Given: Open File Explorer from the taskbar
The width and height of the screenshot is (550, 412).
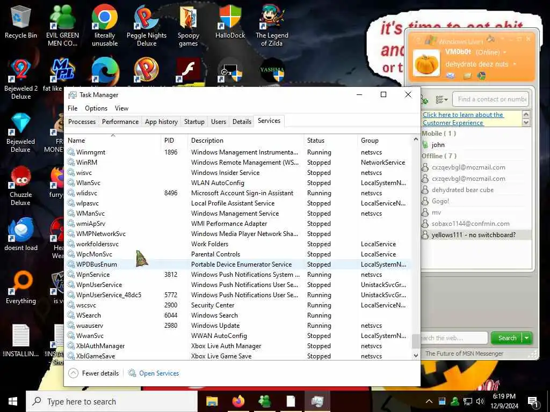Looking at the screenshot, I should (x=212, y=401).
